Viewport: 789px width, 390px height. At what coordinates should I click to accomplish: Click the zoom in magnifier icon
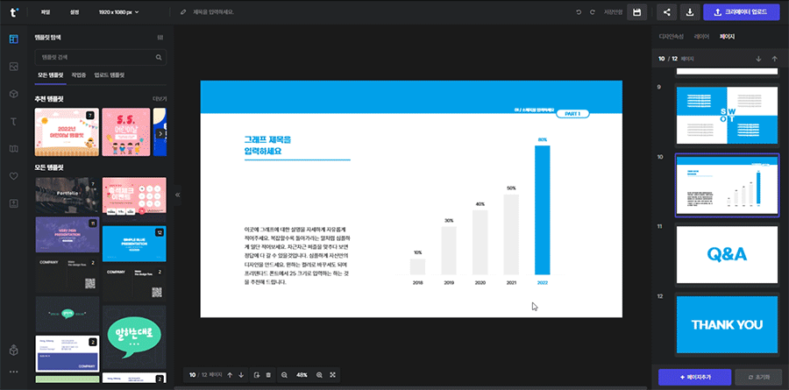click(319, 375)
